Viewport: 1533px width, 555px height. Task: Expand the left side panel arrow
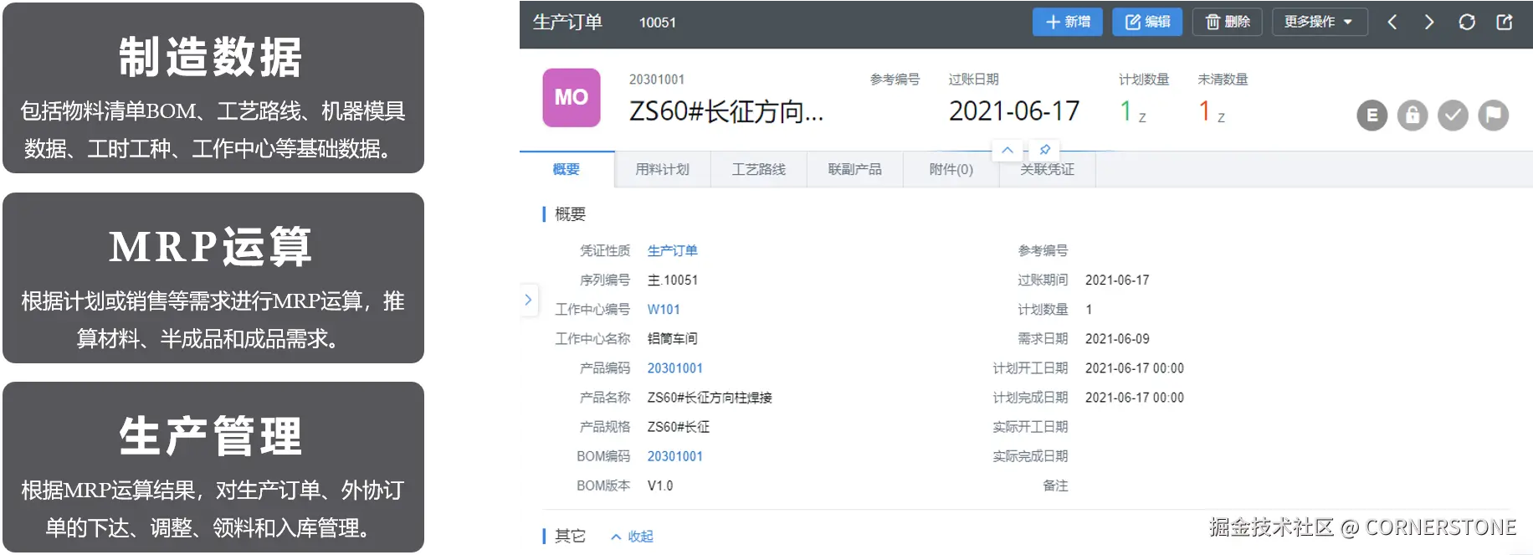pos(528,300)
